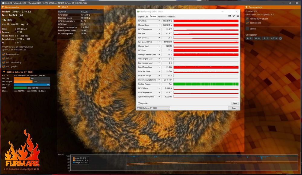The width and height of the screenshot is (302, 175).
Task: Open the Board Power Draw sensor dropdown
Action: [x=159, y=67]
